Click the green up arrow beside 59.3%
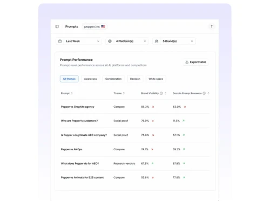Viewport: 270px width, 202px height. pos(184,149)
